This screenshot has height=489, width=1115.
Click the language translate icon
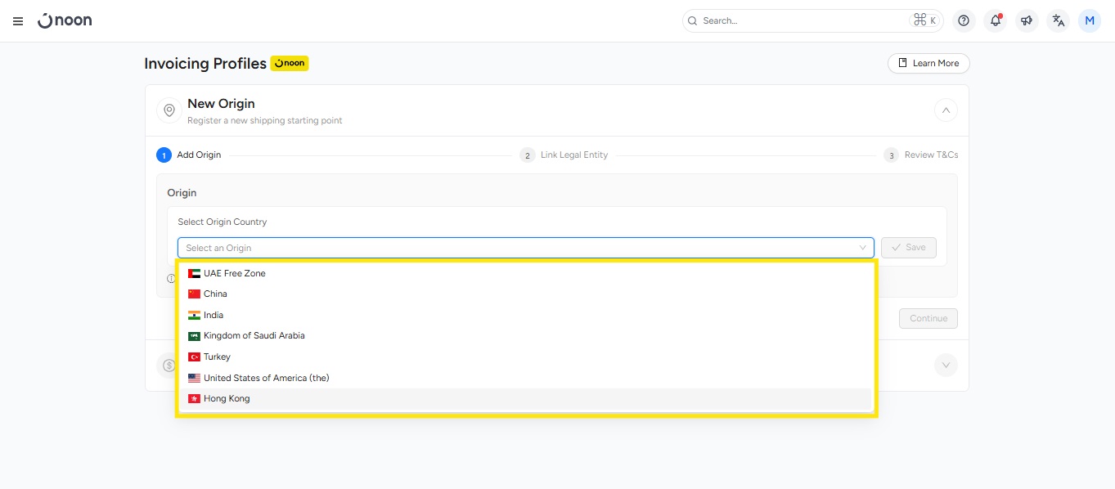(x=1059, y=21)
